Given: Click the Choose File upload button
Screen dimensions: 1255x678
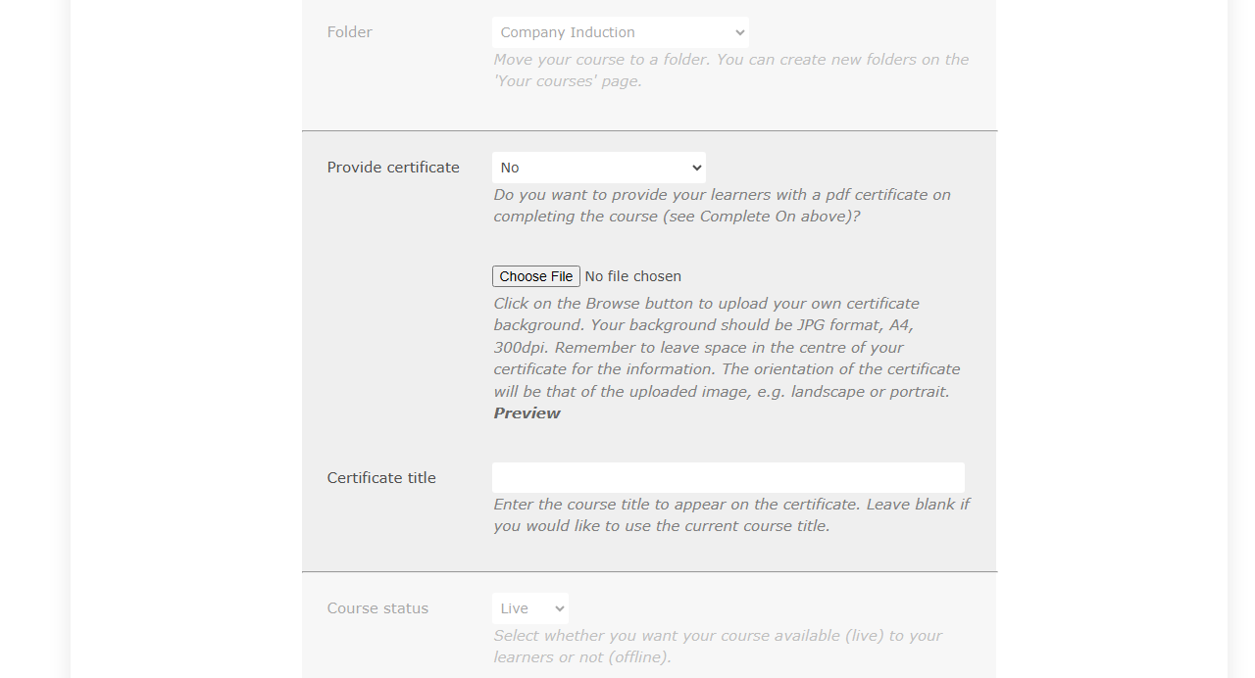Looking at the screenshot, I should [535, 276].
